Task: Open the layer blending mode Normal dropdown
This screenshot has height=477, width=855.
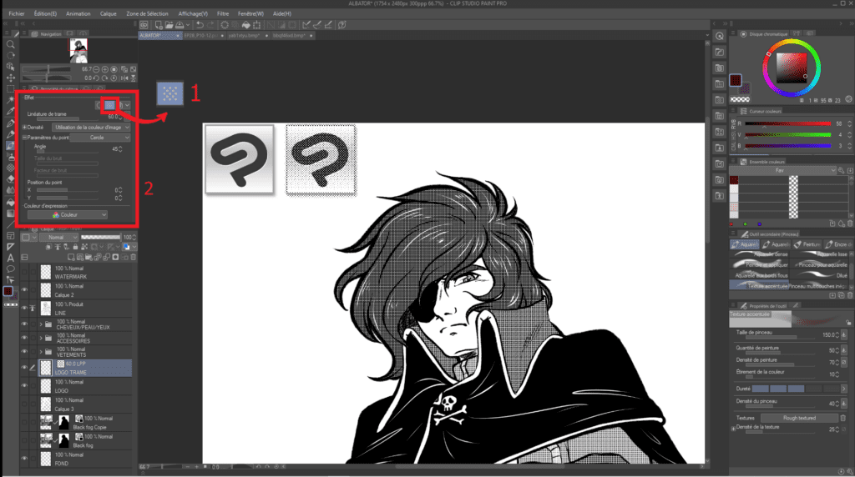Action: (58, 237)
